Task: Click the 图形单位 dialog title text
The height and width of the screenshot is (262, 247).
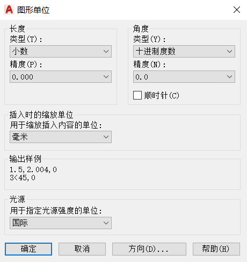Action: pyautogui.click(x=33, y=10)
